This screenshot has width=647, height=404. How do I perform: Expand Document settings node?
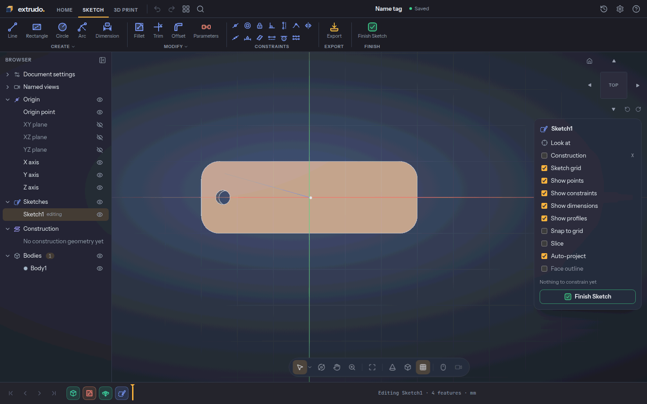[x=8, y=75]
